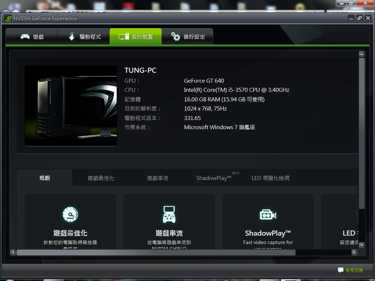Click the horizontal scrollbar thumb
This screenshot has width=375, height=281.
(156, 252)
